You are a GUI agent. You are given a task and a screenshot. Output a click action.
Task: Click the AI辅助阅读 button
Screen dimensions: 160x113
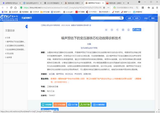99,104
